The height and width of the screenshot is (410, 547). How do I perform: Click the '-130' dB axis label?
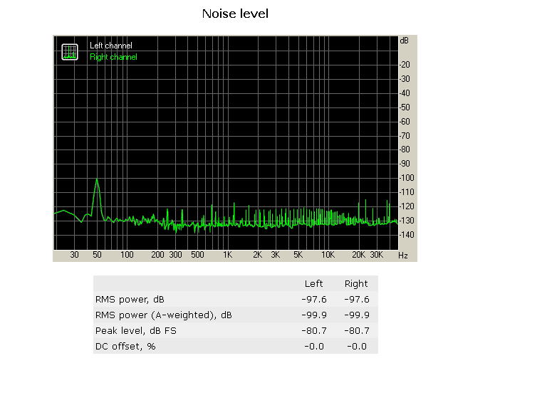coord(407,221)
